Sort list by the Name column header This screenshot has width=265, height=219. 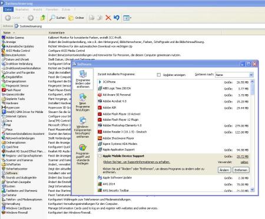point(24,32)
